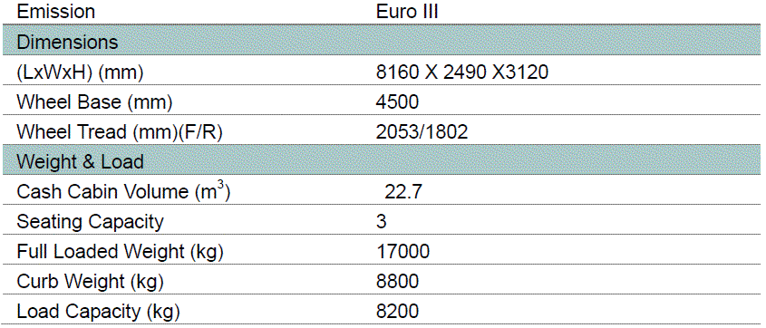Select the Emission row label
This screenshot has height=328, width=766.
(x=55, y=12)
